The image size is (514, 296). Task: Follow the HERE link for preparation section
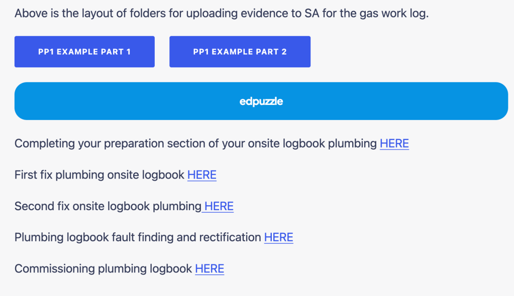click(x=394, y=144)
